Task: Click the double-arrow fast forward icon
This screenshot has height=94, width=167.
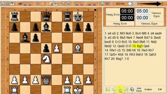Action: (x=38, y=4)
